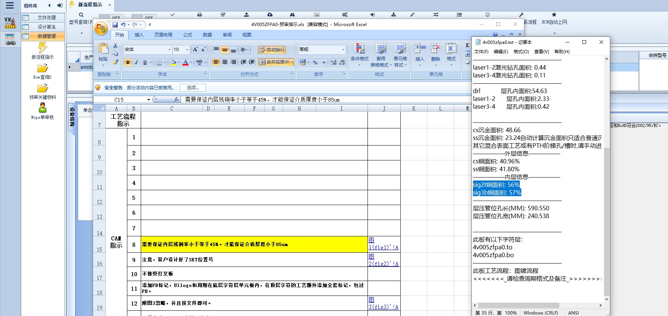This screenshot has height=316, width=668.
Task: Click the star icon above ECN自动上网
Action: click(x=554, y=15)
